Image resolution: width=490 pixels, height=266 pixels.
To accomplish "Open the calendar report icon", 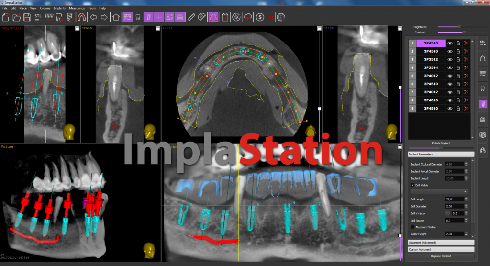I will tap(225, 17).
